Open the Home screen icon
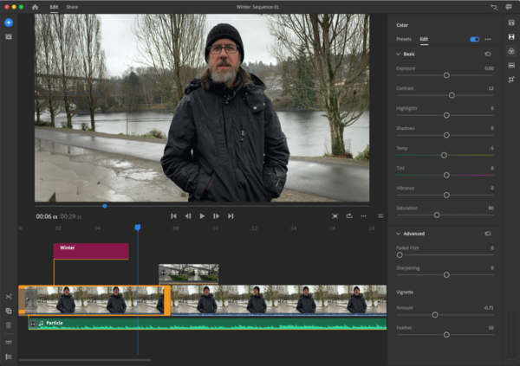 (x=36, y=7)
